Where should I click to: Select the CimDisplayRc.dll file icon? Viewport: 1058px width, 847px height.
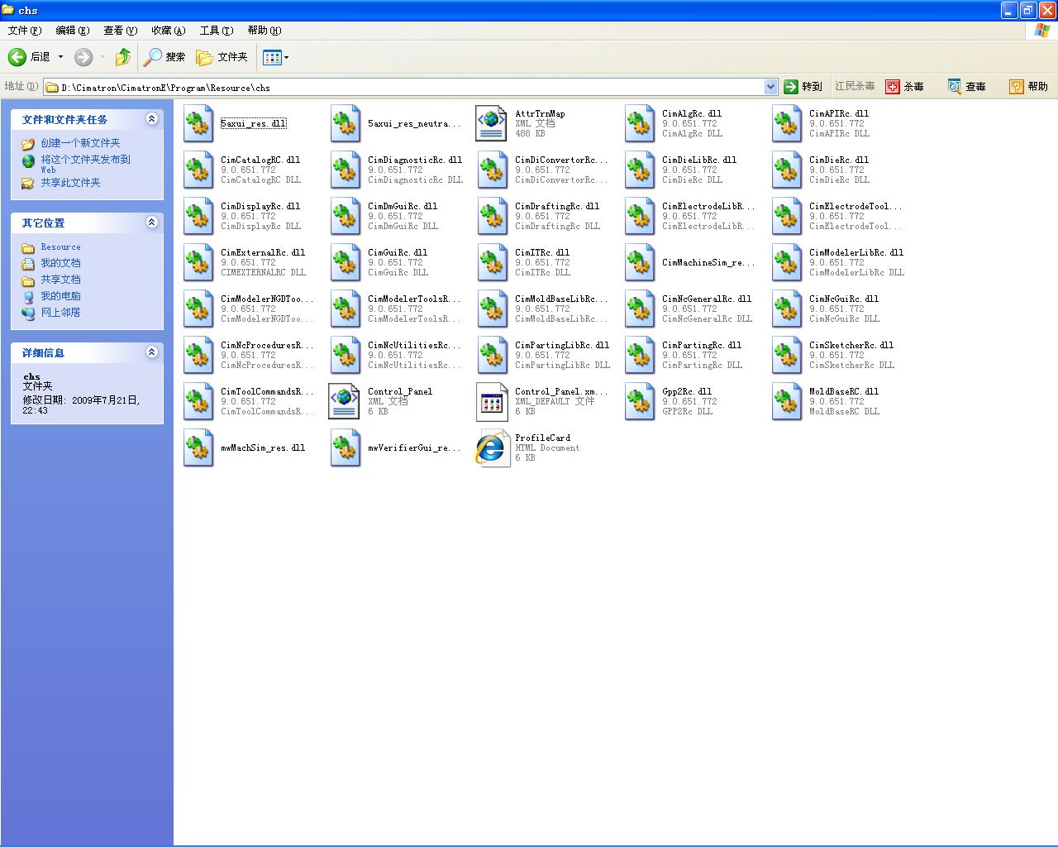(198, 217)
